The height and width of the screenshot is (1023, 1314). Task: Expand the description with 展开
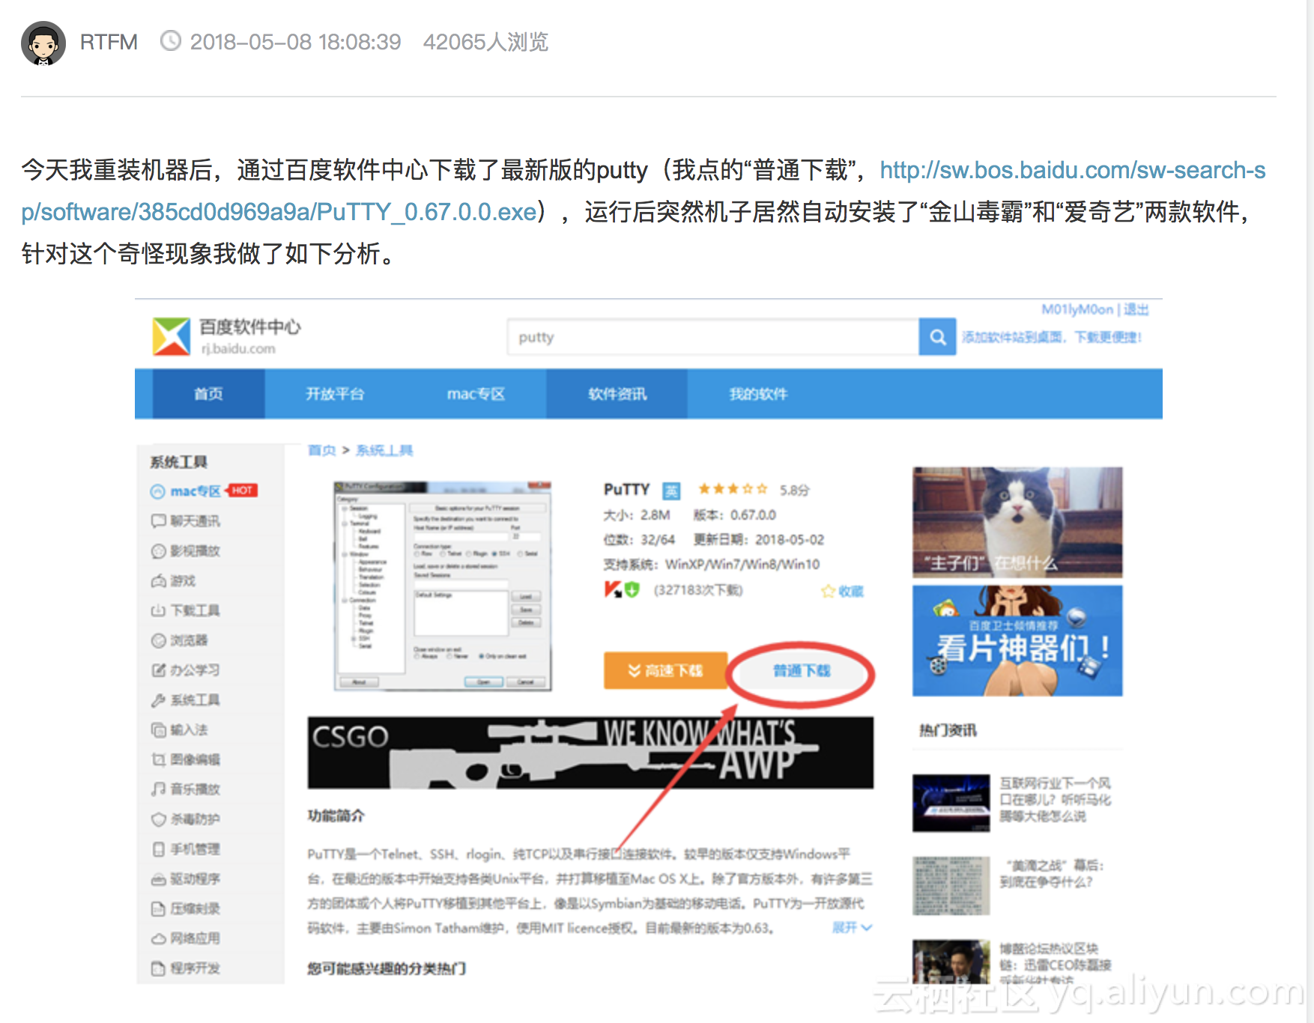coord(852,927)
